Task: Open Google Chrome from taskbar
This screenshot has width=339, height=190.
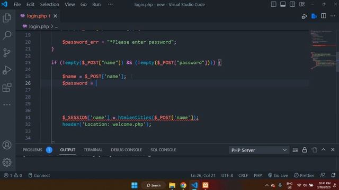Action: (183, 185)
